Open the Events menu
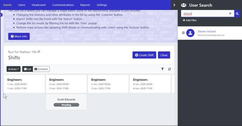Screen dimensions: 242x126 click(x=7, y=5)
